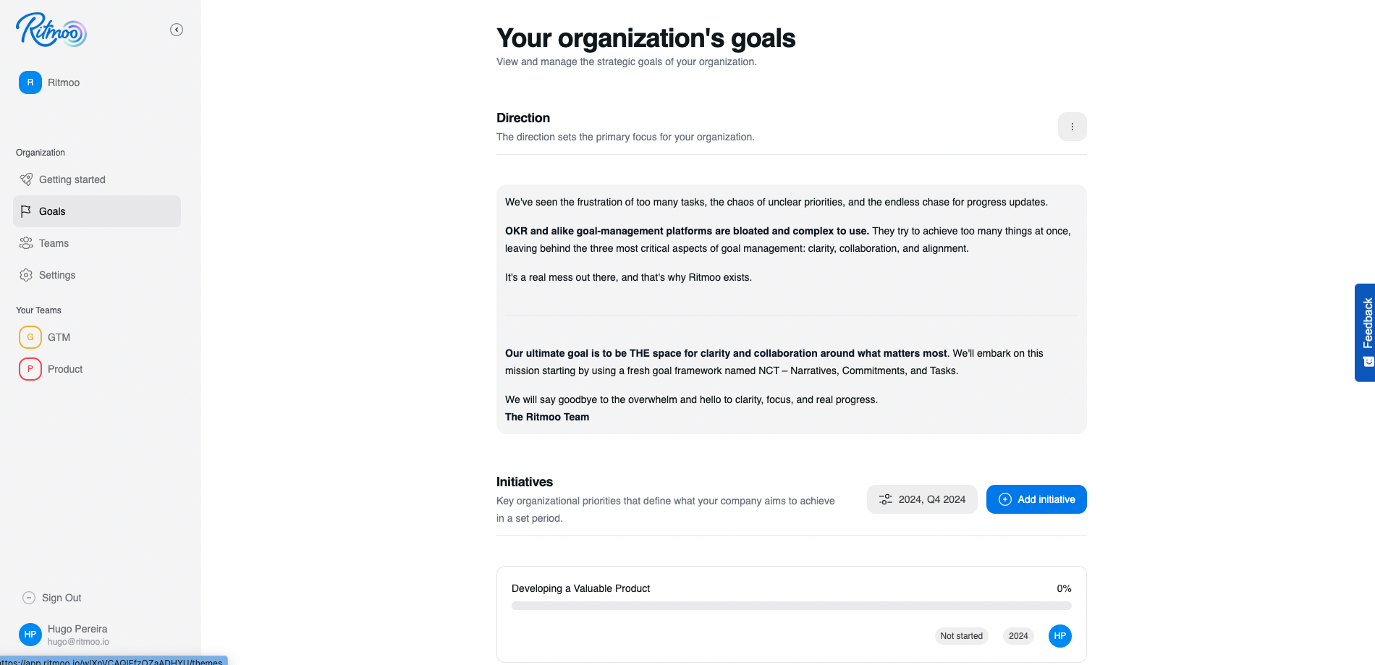The image size is (1375, 665).
Task: Click the 2024 period tag
Action: [x=1018, y=636]
